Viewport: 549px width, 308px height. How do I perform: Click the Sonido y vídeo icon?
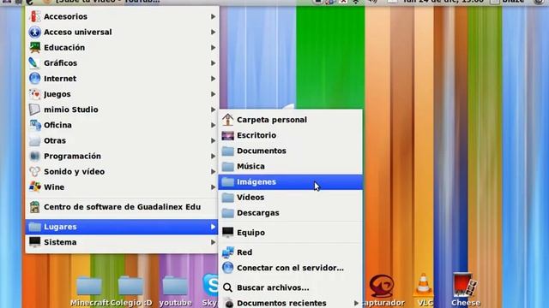click(34, 171)
